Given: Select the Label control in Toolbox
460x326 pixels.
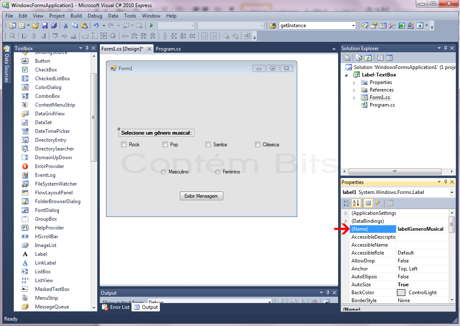Looking at the screenshot, I should [x=41, y=254].
